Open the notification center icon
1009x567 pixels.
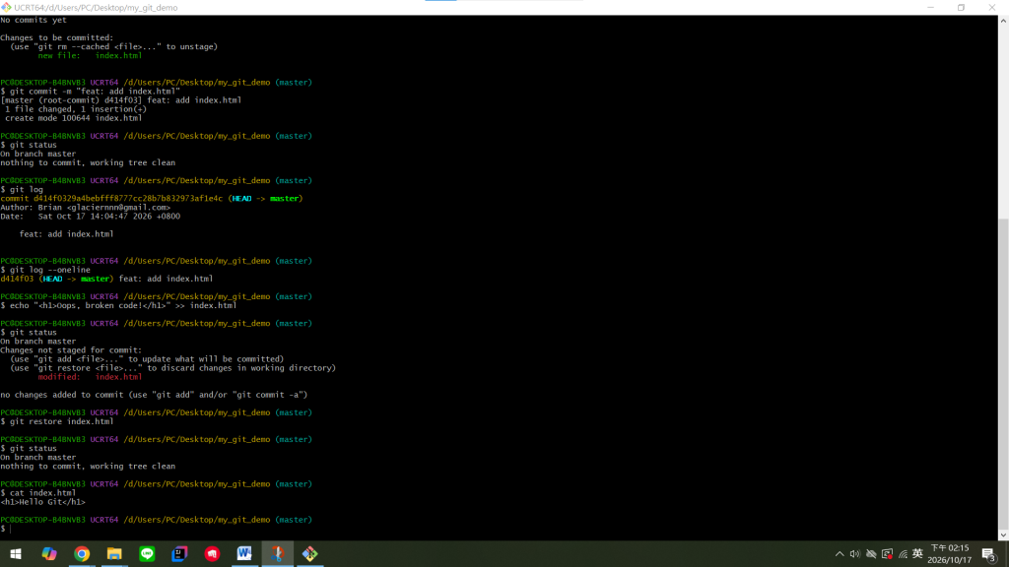tap(989, 554)
